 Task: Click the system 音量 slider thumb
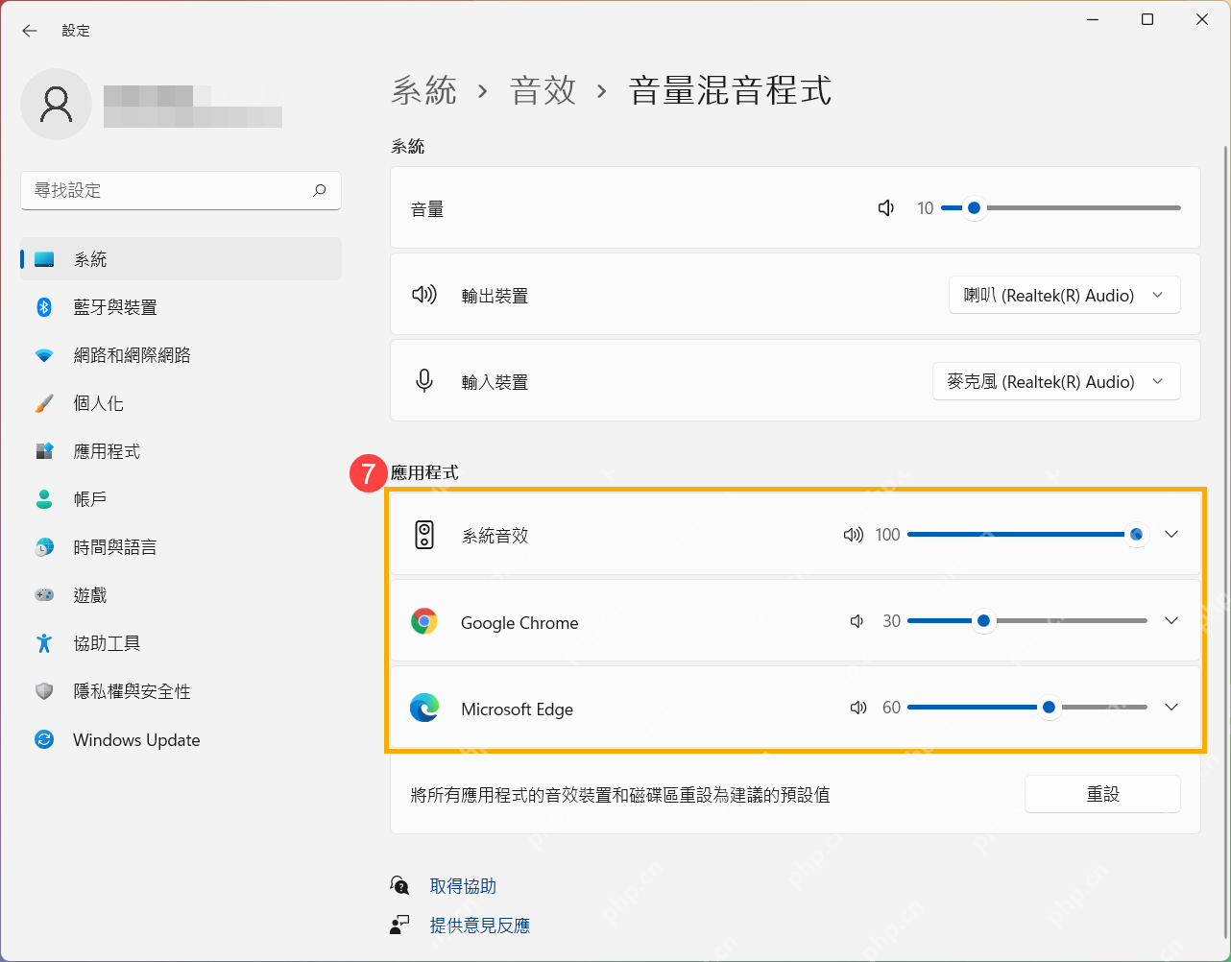click(974, 207)
